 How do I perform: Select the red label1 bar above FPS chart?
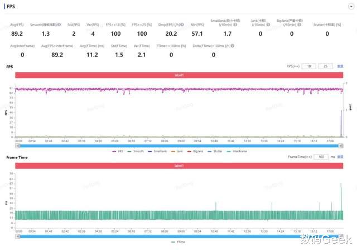[179, 75]
